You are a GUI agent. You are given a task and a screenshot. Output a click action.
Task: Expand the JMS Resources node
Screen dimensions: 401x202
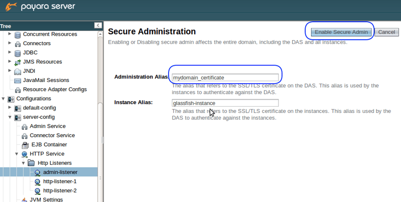tap(10, 61)
